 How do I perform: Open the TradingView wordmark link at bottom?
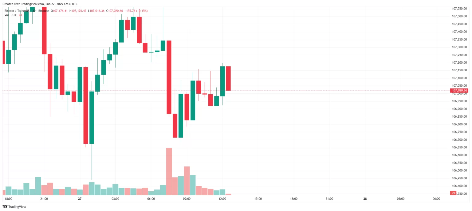[x=17, y=207]
